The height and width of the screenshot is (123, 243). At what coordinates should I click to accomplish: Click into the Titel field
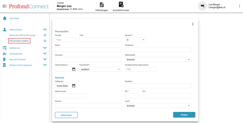point(100,40)
